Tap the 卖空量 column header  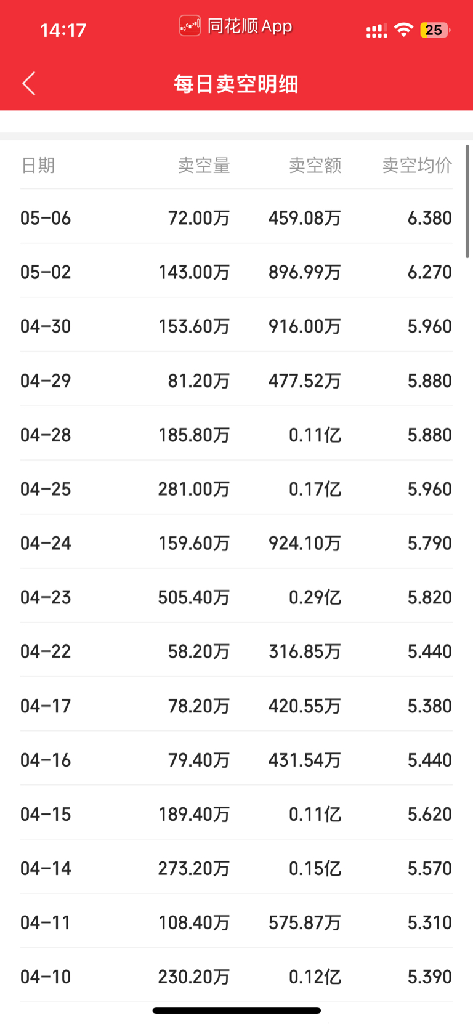point(204,165)
